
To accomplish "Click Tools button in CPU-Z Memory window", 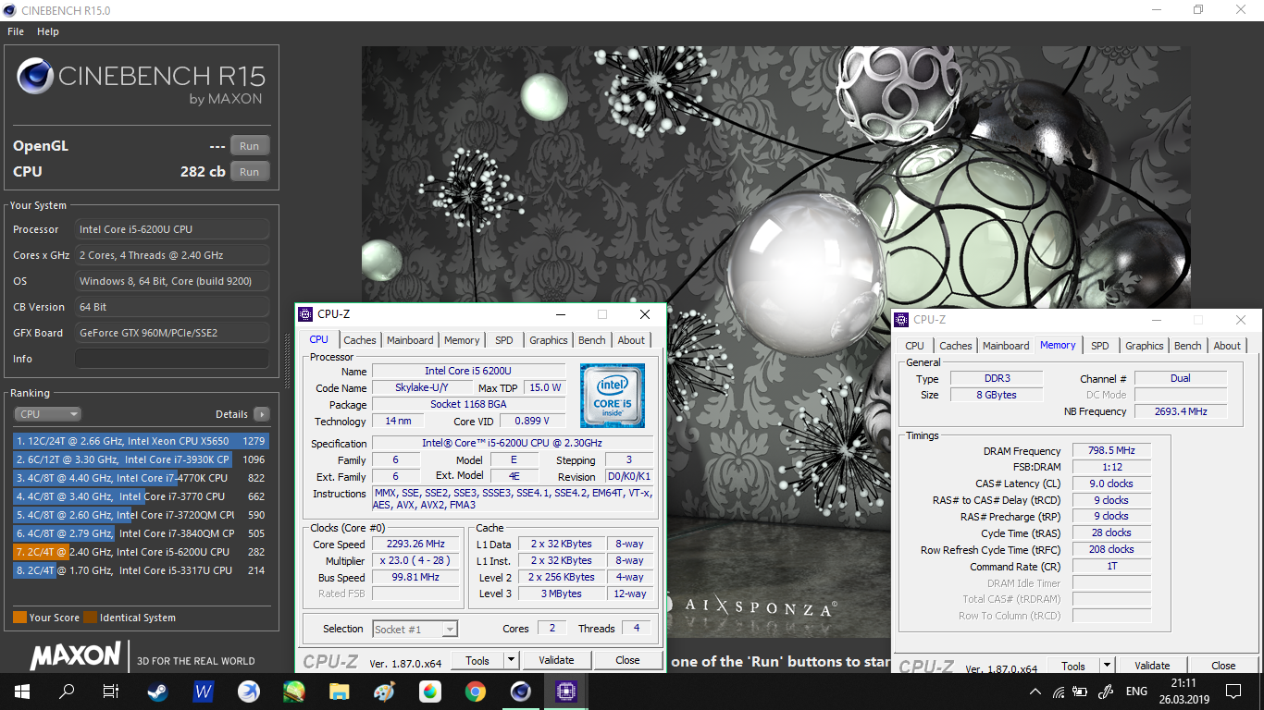I will [1073, 666].
